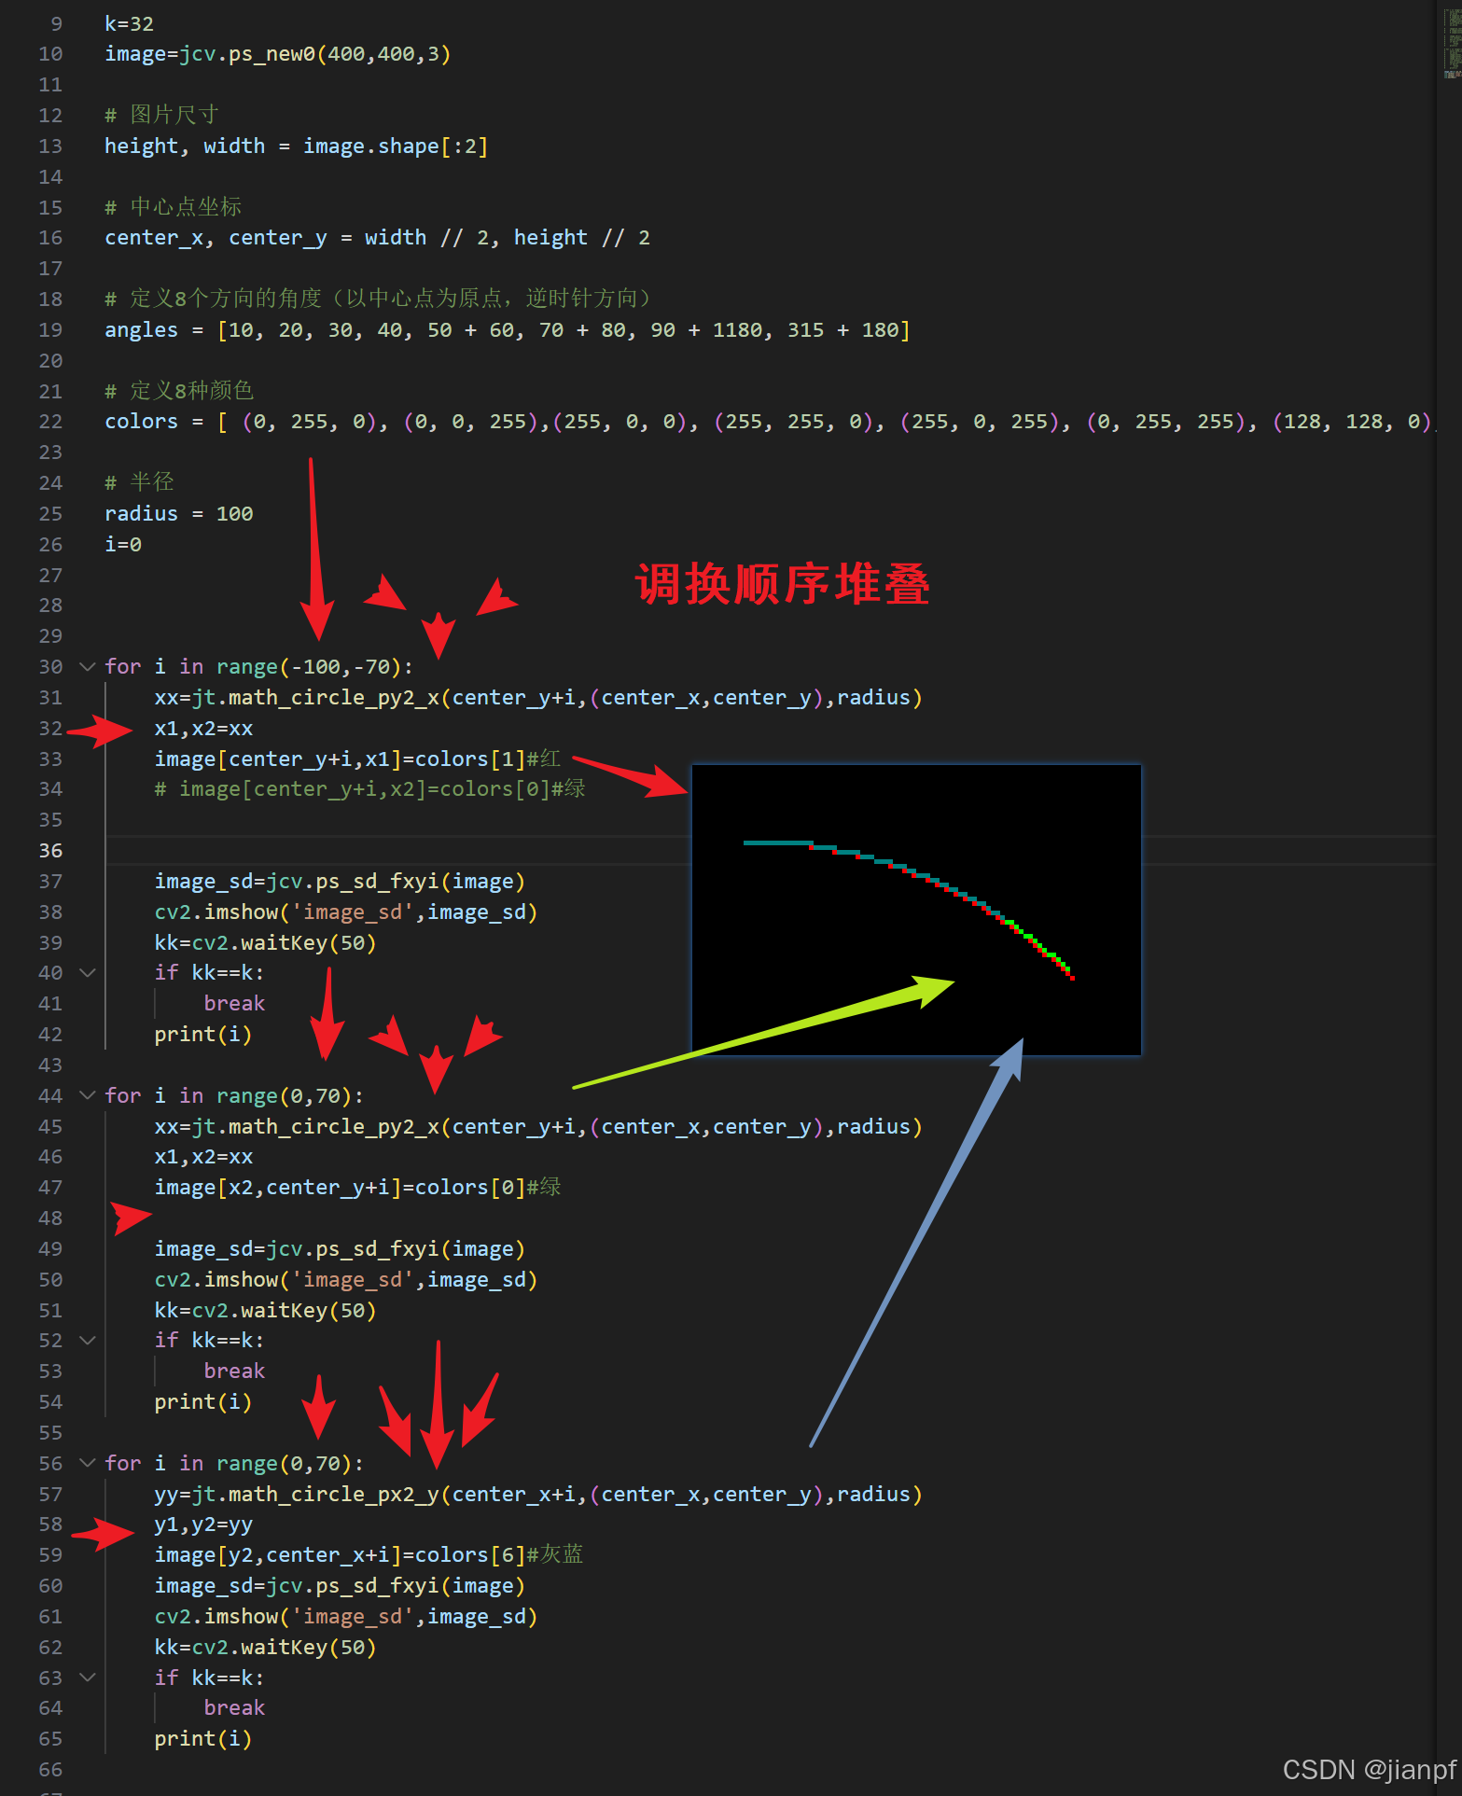Click the comment '# 中心点坐标'
Image resolution: width=1462 pixels, height=1796 pixels.
[x=173, y=206]
